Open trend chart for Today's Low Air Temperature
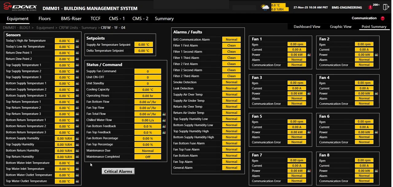This screenshot has height=187, width=393. 77,47
